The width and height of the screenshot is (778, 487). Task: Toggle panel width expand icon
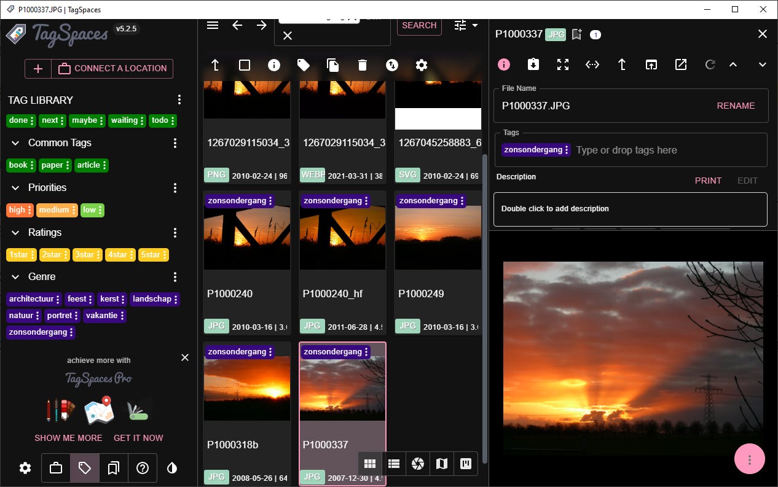click(x=592, y=64)
